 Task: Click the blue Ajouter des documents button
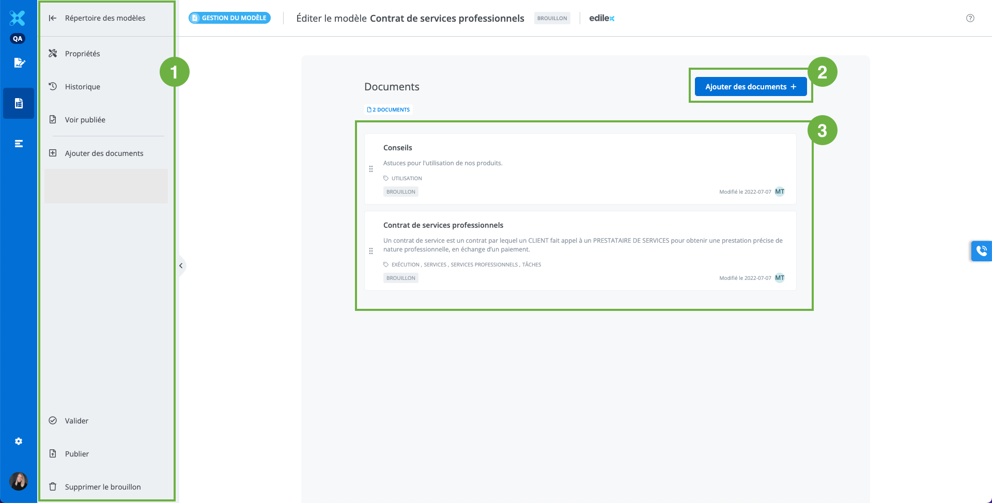(750, 87)
